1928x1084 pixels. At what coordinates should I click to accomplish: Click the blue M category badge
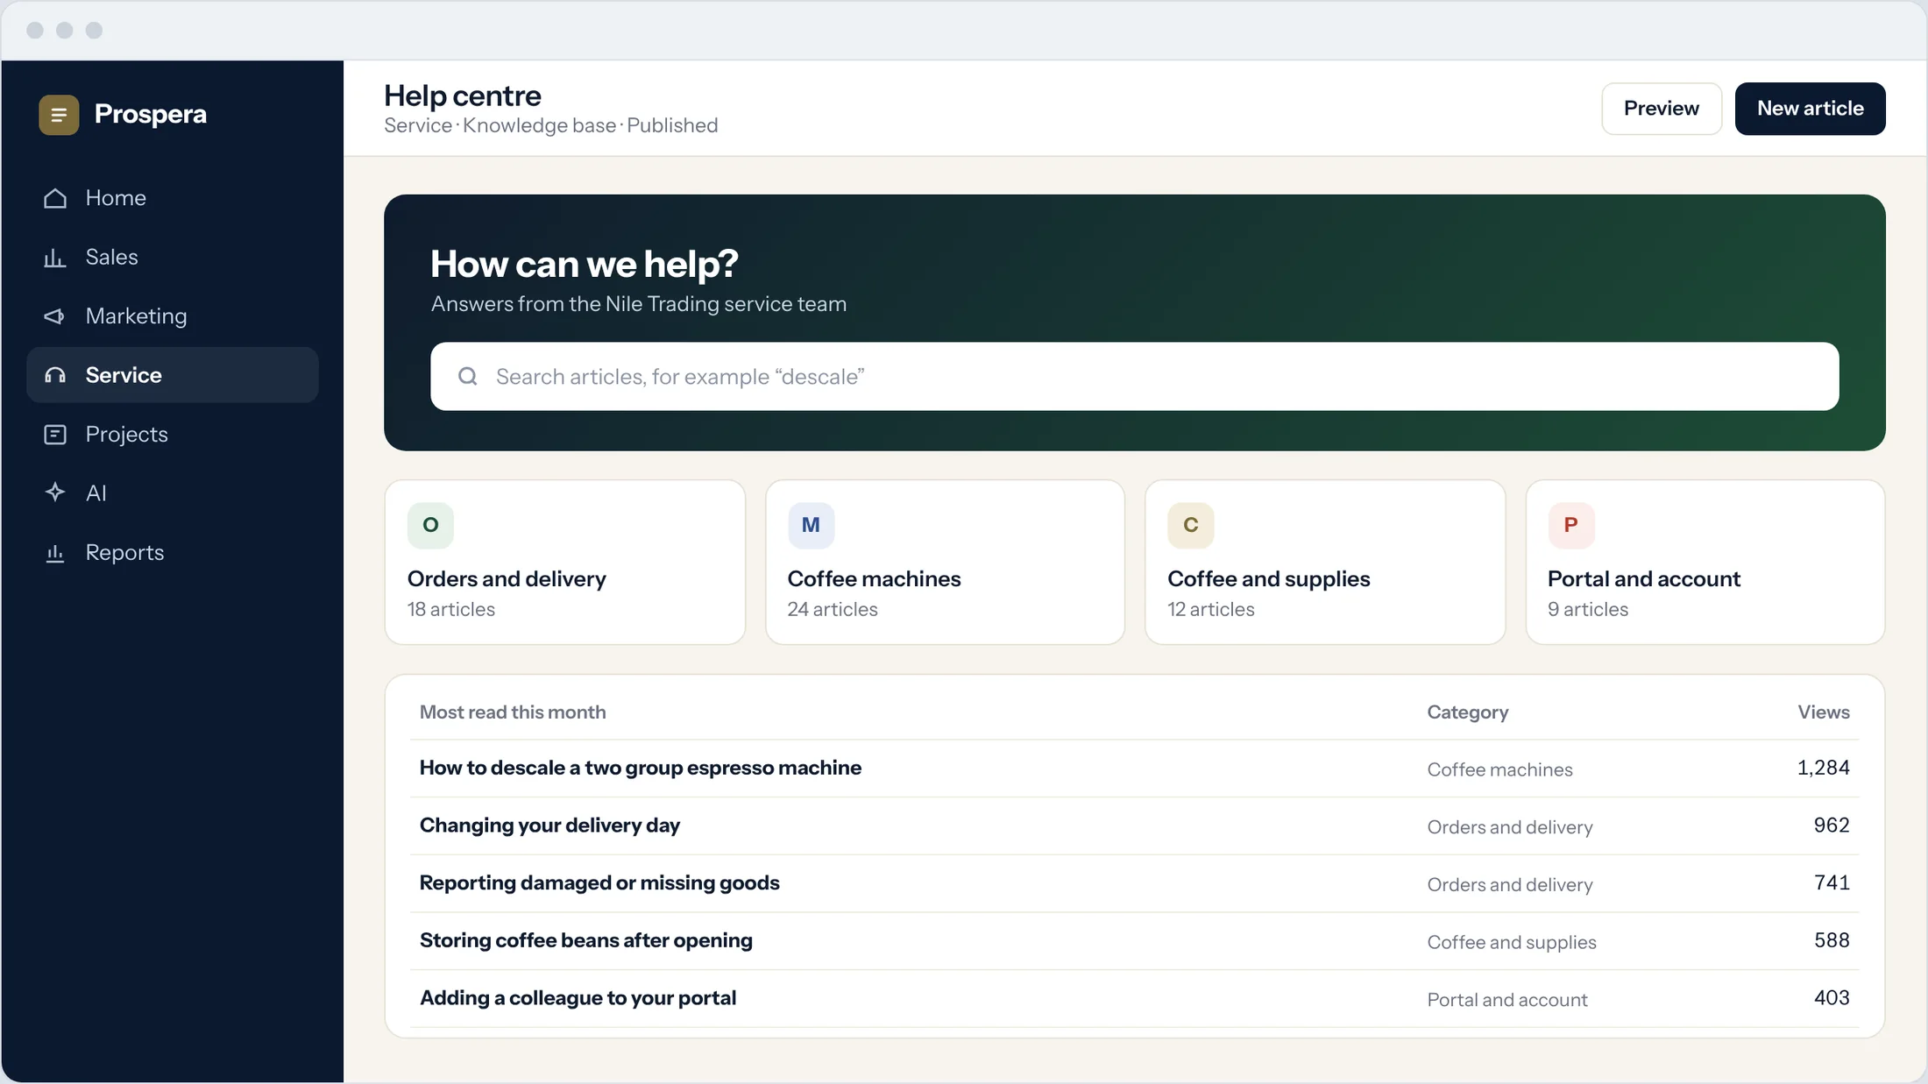coord(811,525)
